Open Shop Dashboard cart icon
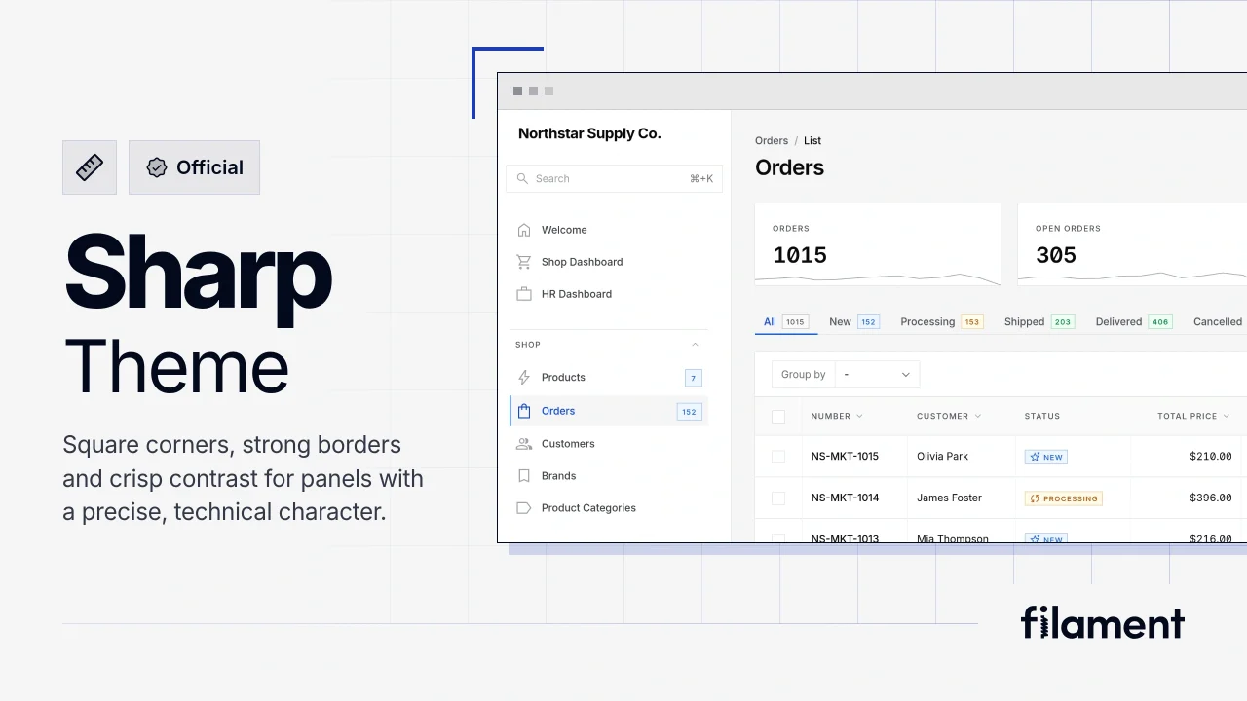The width and height of the screenshot is (1247, 701). (x=524, y=262)
